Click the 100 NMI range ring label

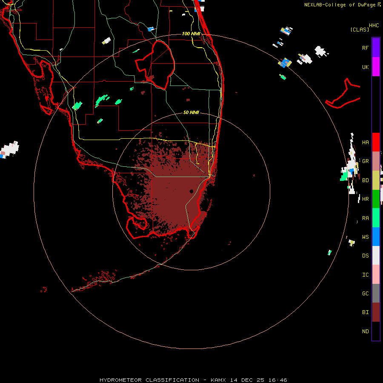[191, 34]
